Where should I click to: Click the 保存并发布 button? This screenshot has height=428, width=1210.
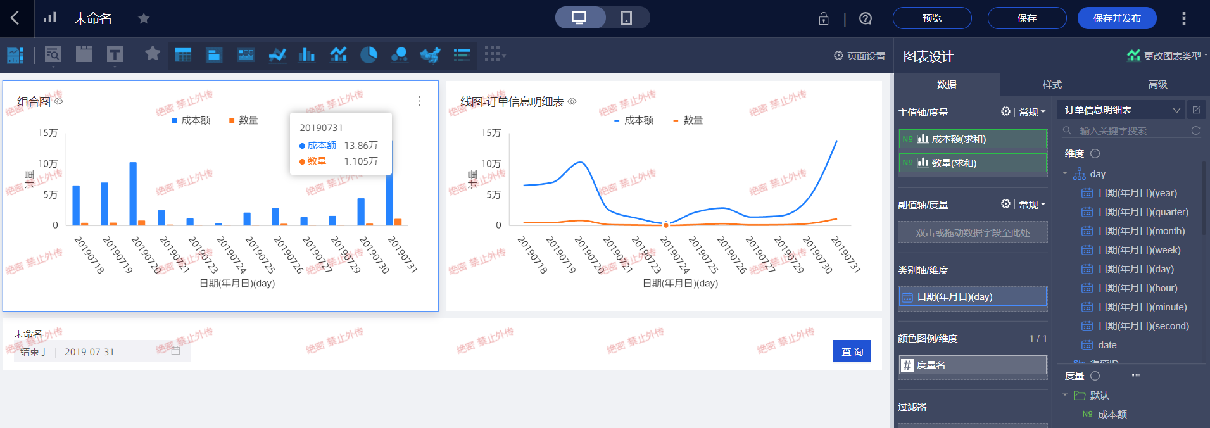(1116, 18)
